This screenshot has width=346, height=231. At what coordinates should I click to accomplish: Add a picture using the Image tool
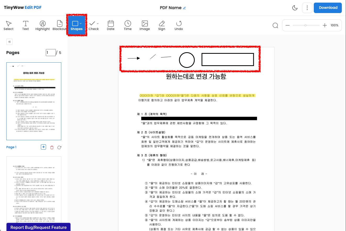[145, 25]
